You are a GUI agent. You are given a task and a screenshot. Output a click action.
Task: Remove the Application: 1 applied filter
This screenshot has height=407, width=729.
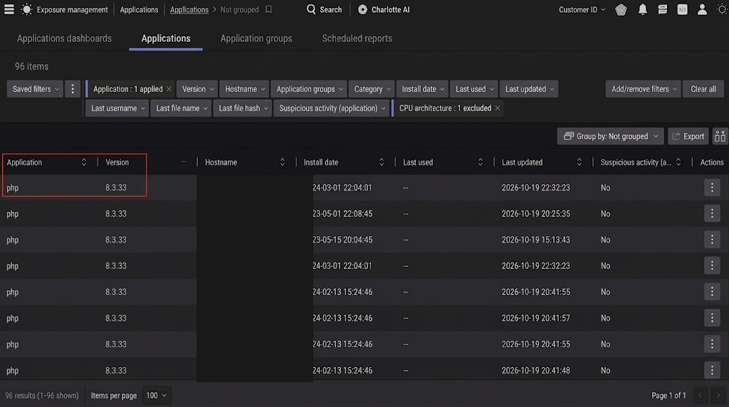(x=169, y=89)
